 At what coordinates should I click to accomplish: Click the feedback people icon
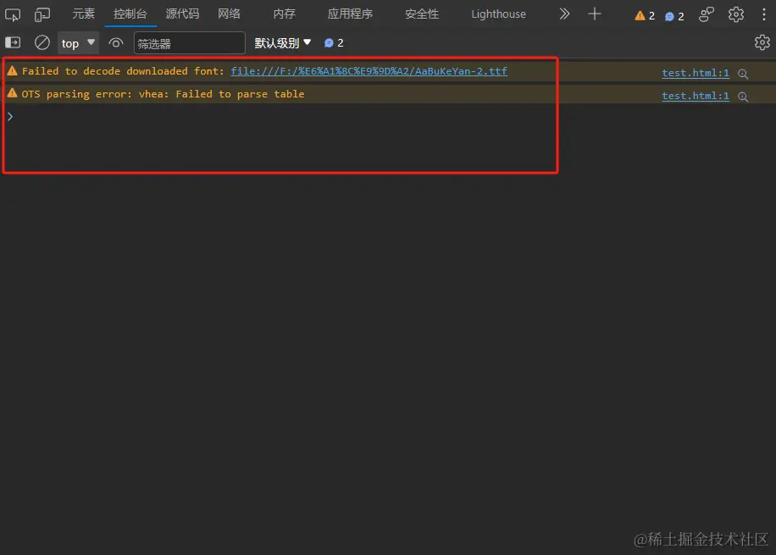pyautogui.click(x=707, y=14)
